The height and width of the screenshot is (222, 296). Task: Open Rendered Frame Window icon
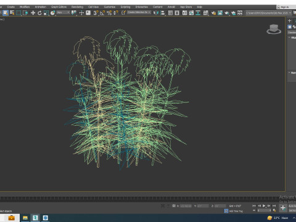(220, 13)
